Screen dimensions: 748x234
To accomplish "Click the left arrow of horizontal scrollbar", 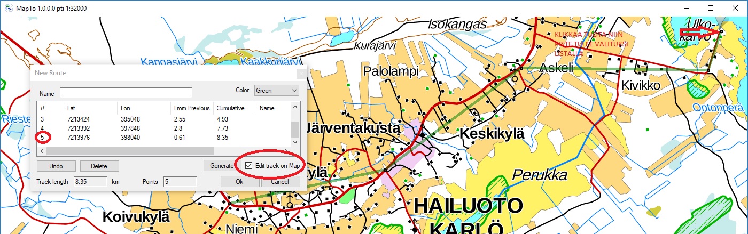I will (42, 151).
